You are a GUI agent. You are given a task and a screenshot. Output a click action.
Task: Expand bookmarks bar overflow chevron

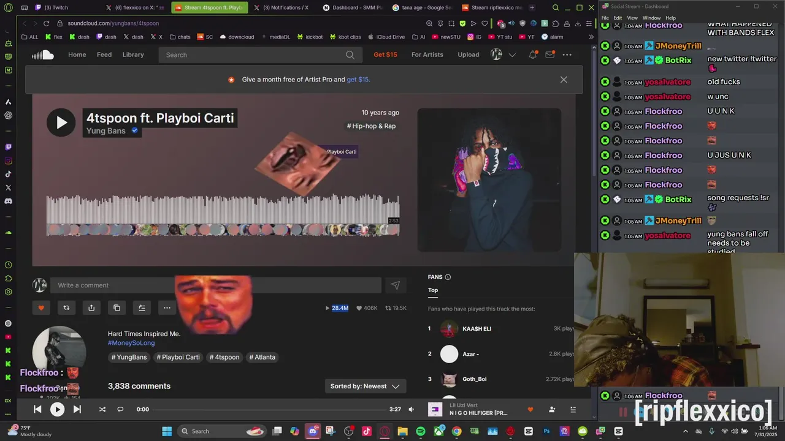click(591, 37)
